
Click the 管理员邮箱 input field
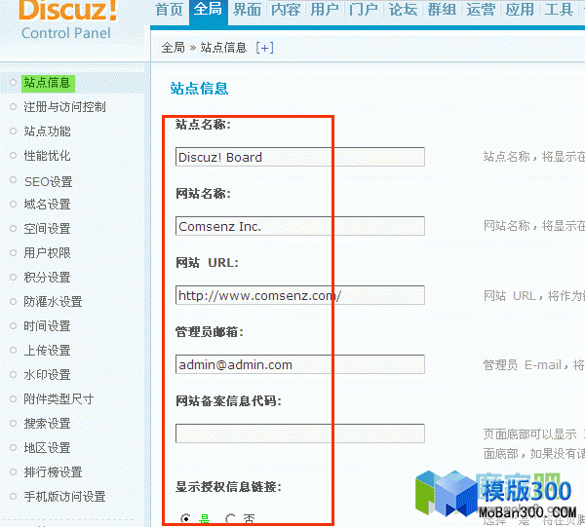pos(300,364)
